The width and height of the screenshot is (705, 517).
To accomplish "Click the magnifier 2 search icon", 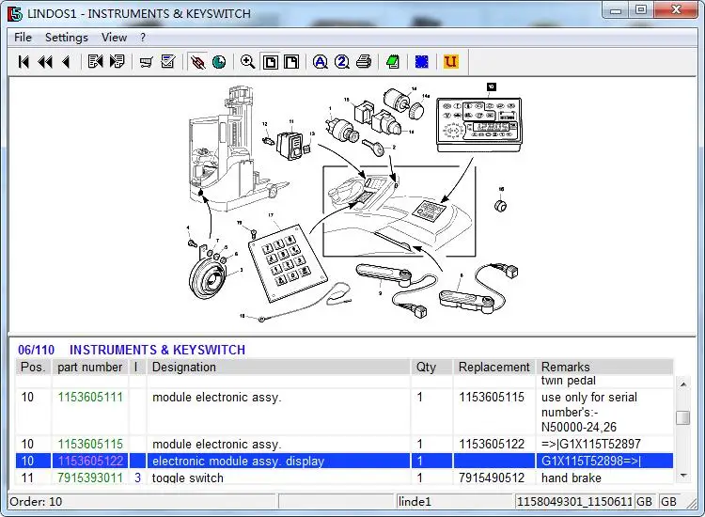I will [342, 62].
